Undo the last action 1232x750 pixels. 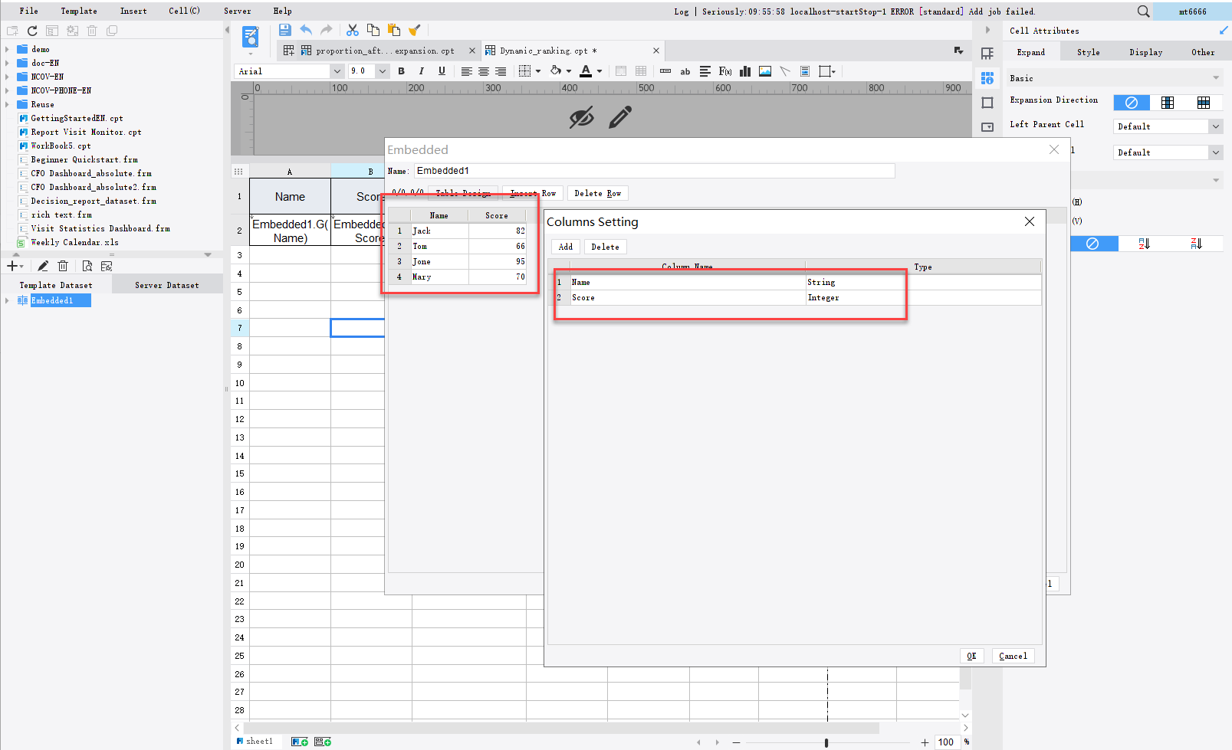306,30
